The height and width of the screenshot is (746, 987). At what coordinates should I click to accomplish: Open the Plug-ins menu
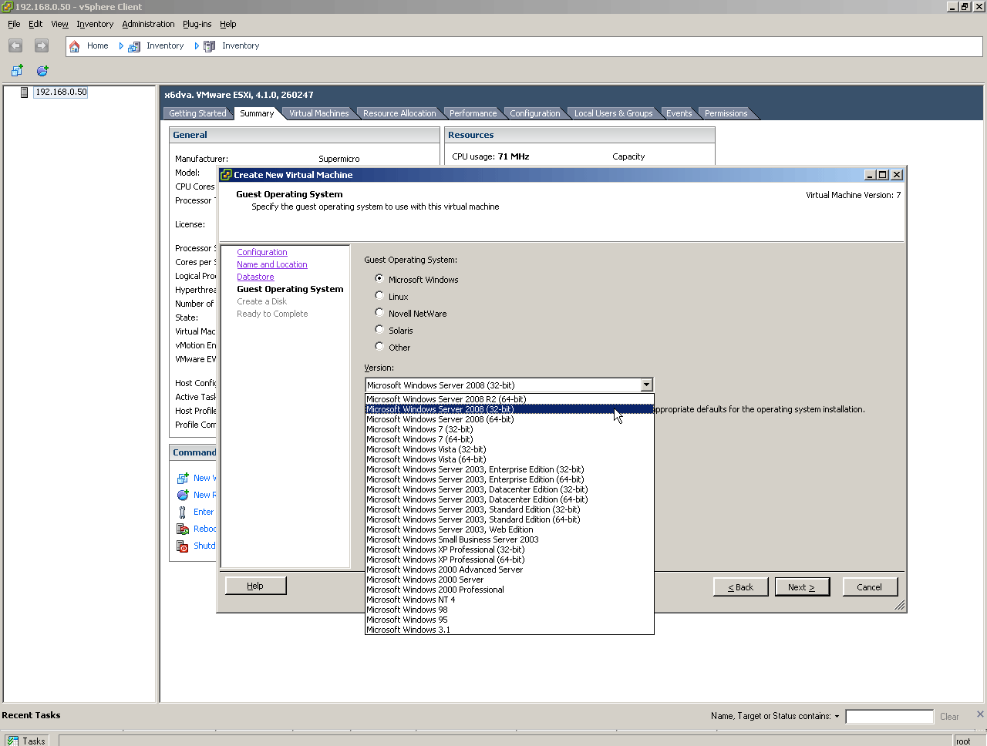[197, 24]
